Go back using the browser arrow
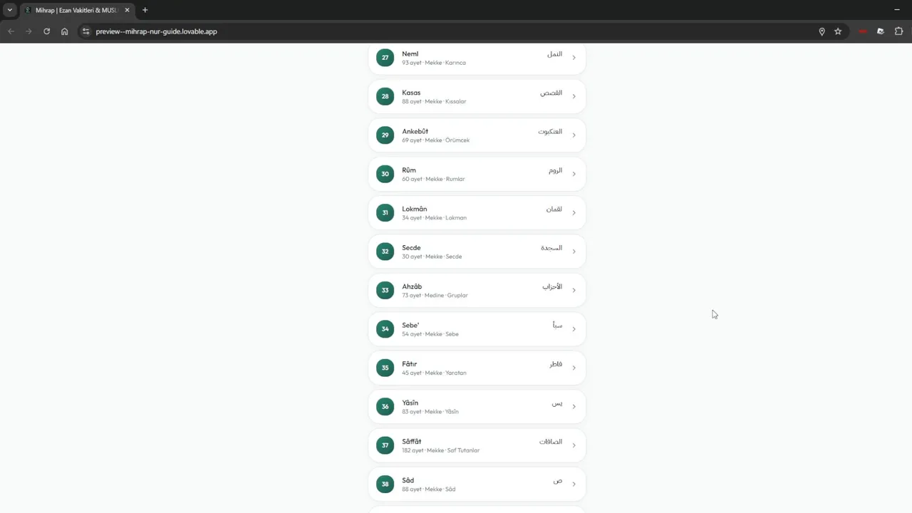 click(x=11, y=31)
